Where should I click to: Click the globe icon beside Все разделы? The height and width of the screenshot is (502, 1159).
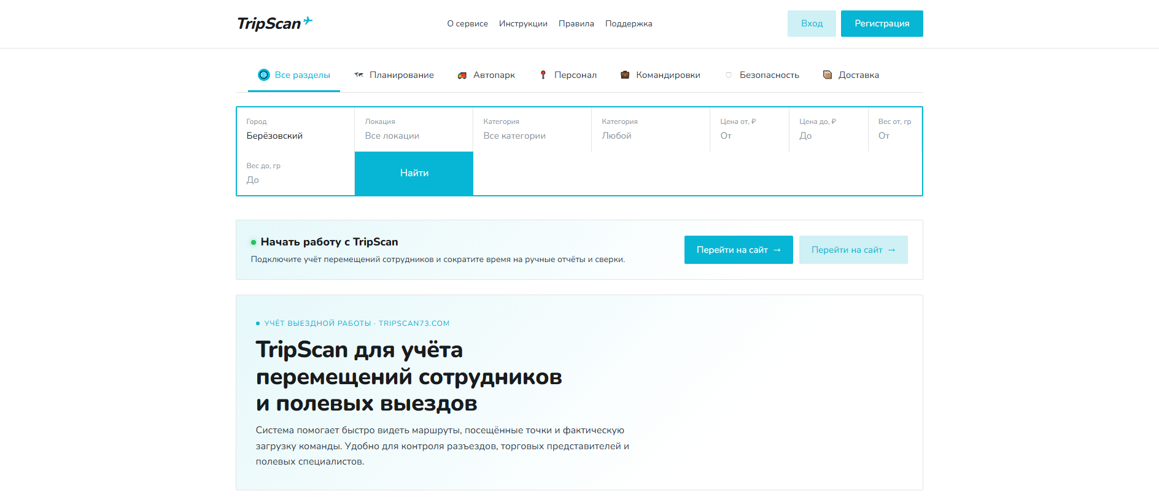point(264,75)
